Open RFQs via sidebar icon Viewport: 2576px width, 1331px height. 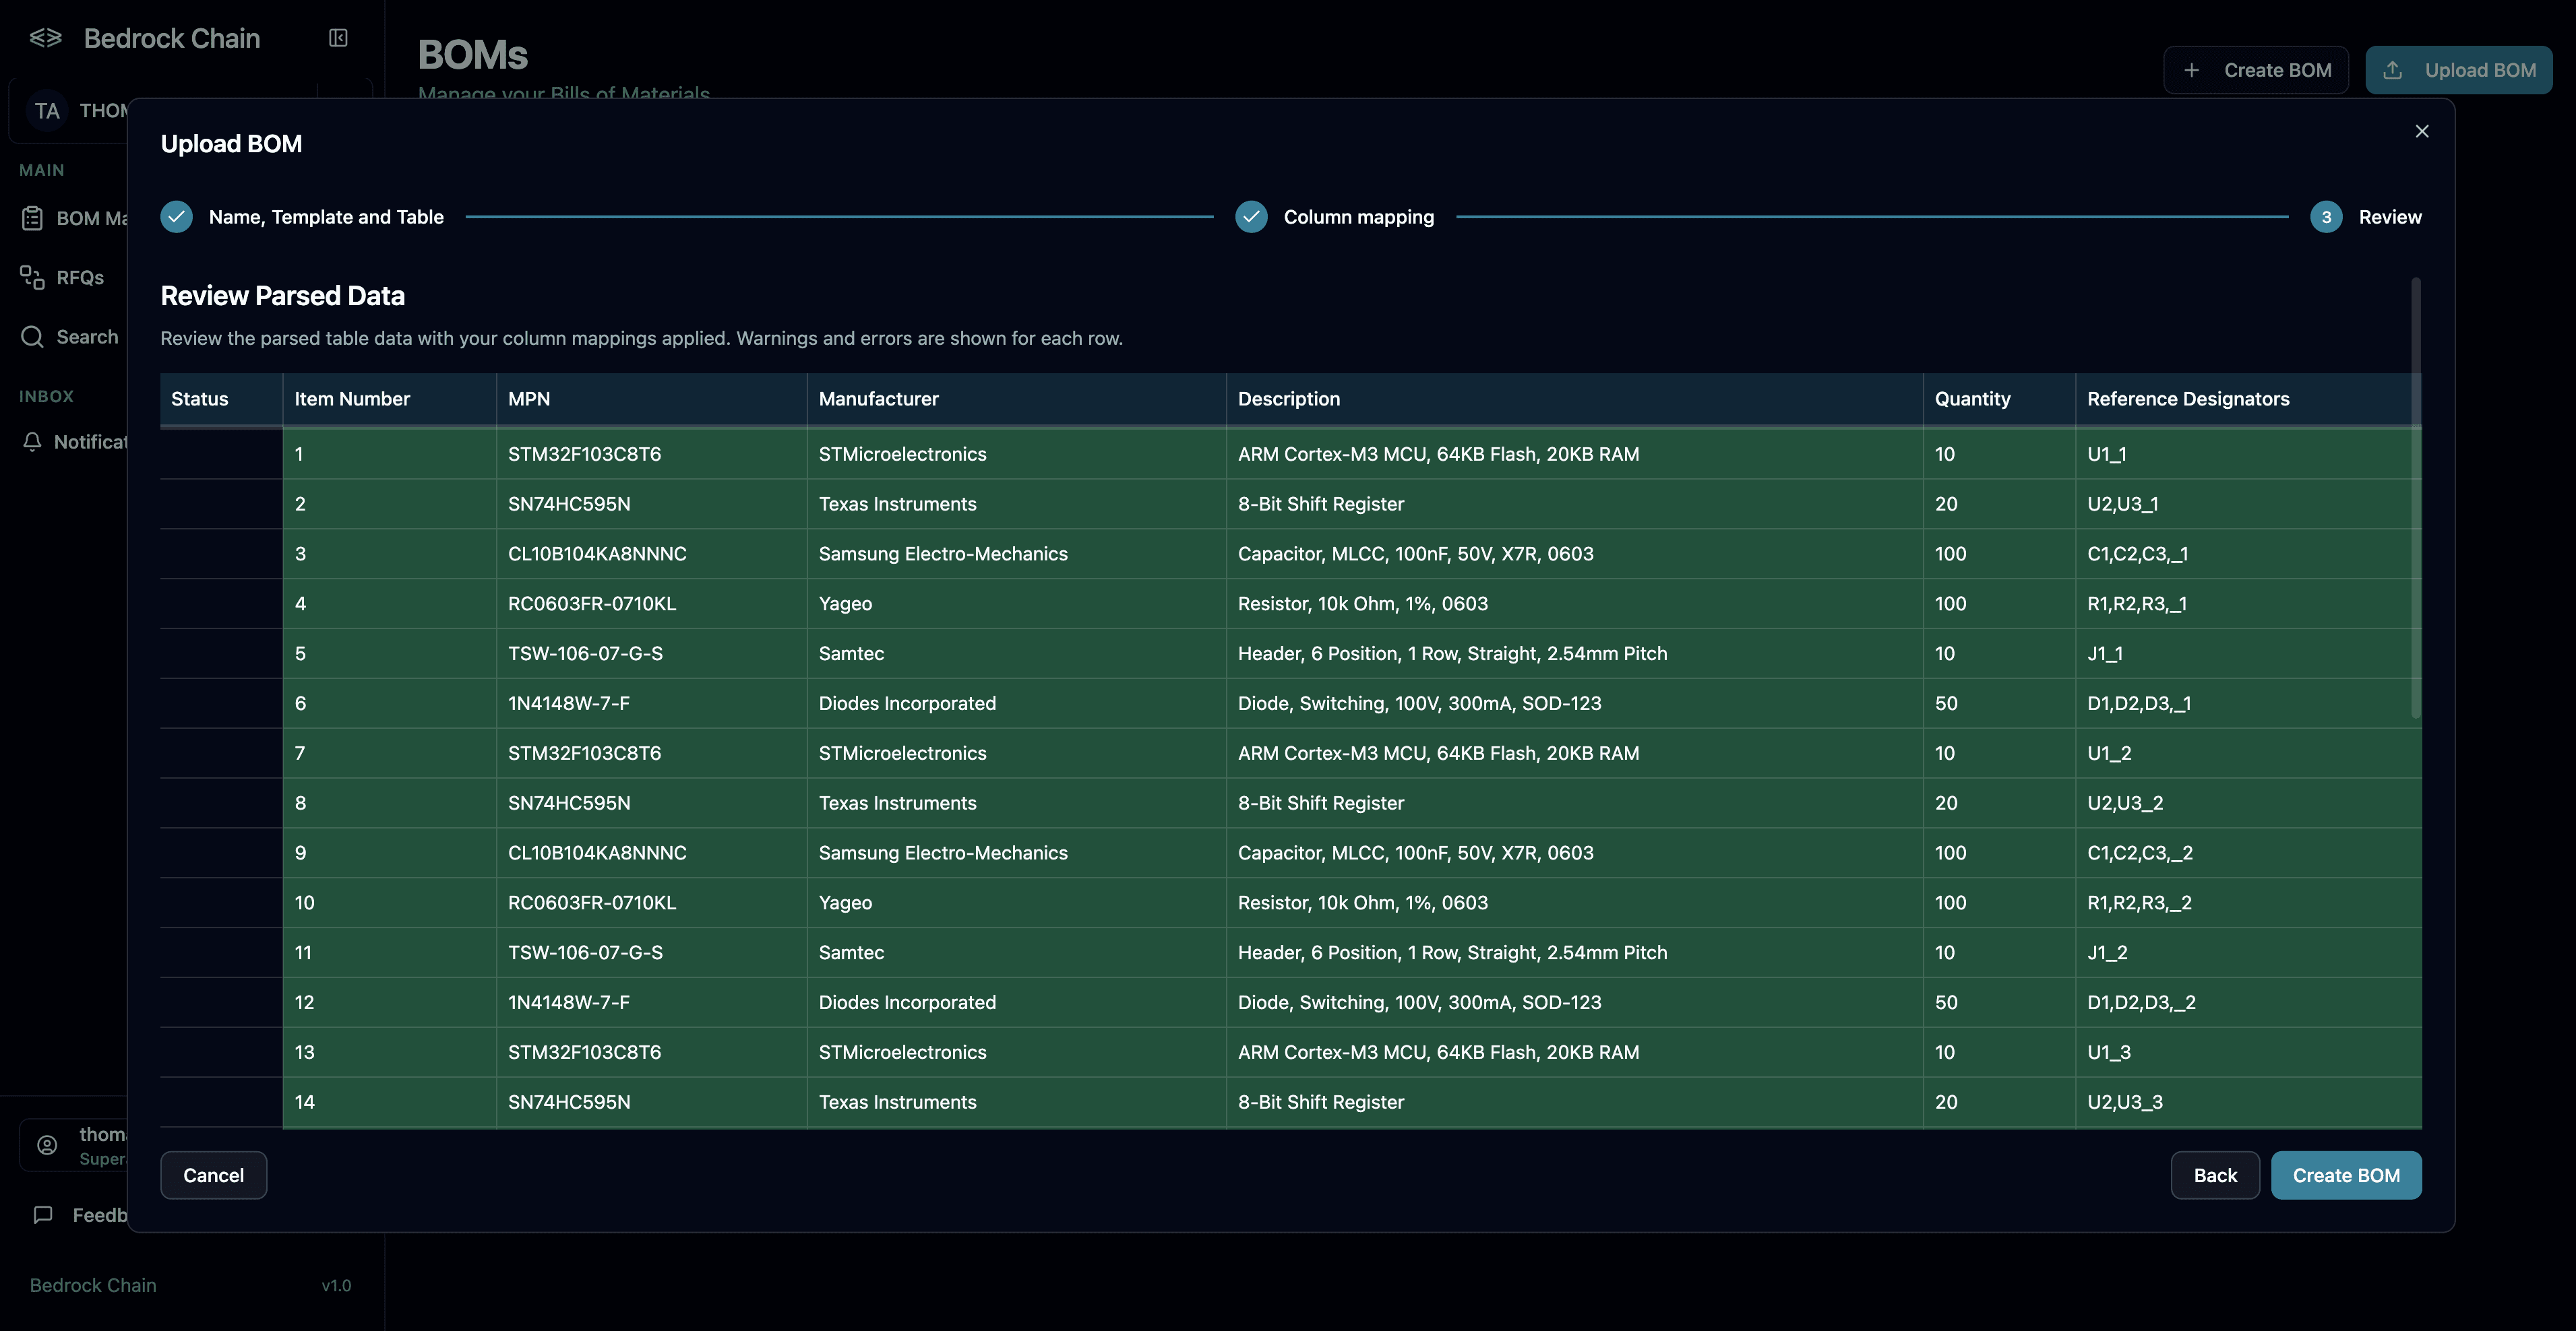(x=32, y=278)
